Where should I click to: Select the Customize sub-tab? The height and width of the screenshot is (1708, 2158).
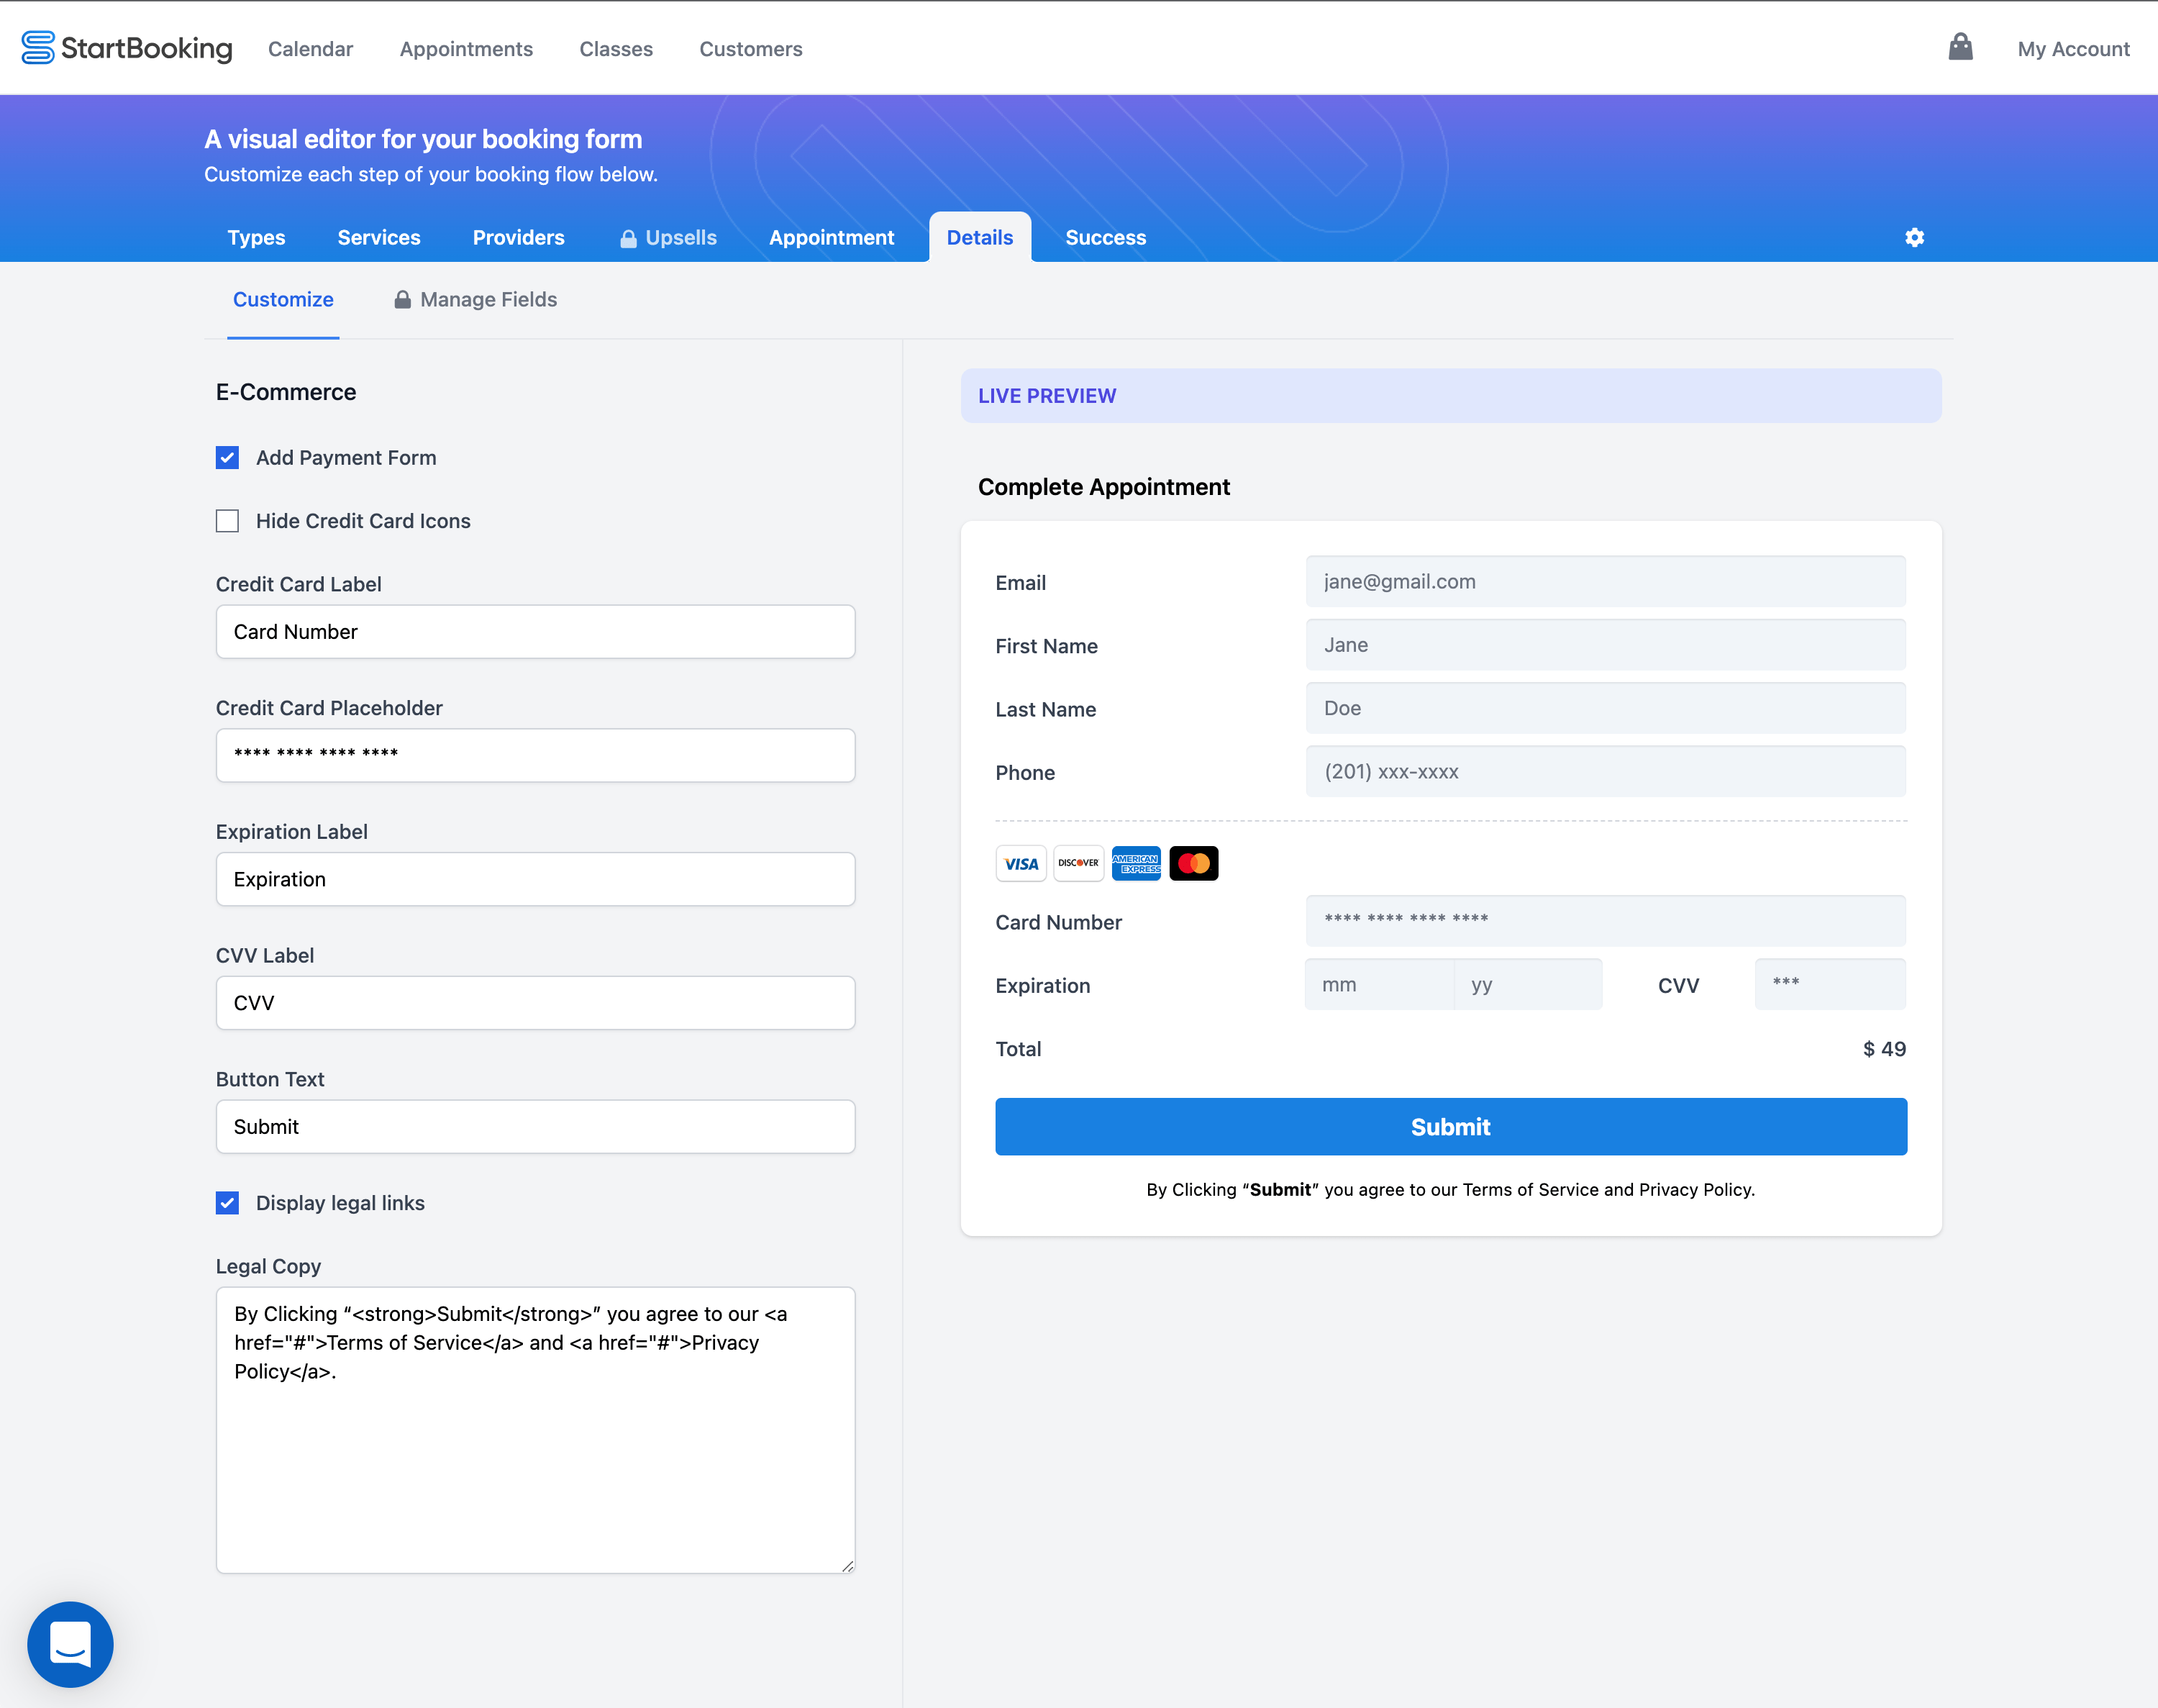point(283,299)
